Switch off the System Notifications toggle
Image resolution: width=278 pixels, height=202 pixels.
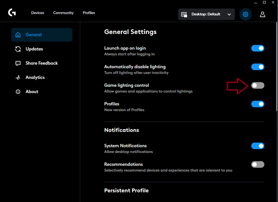[258, 146]
